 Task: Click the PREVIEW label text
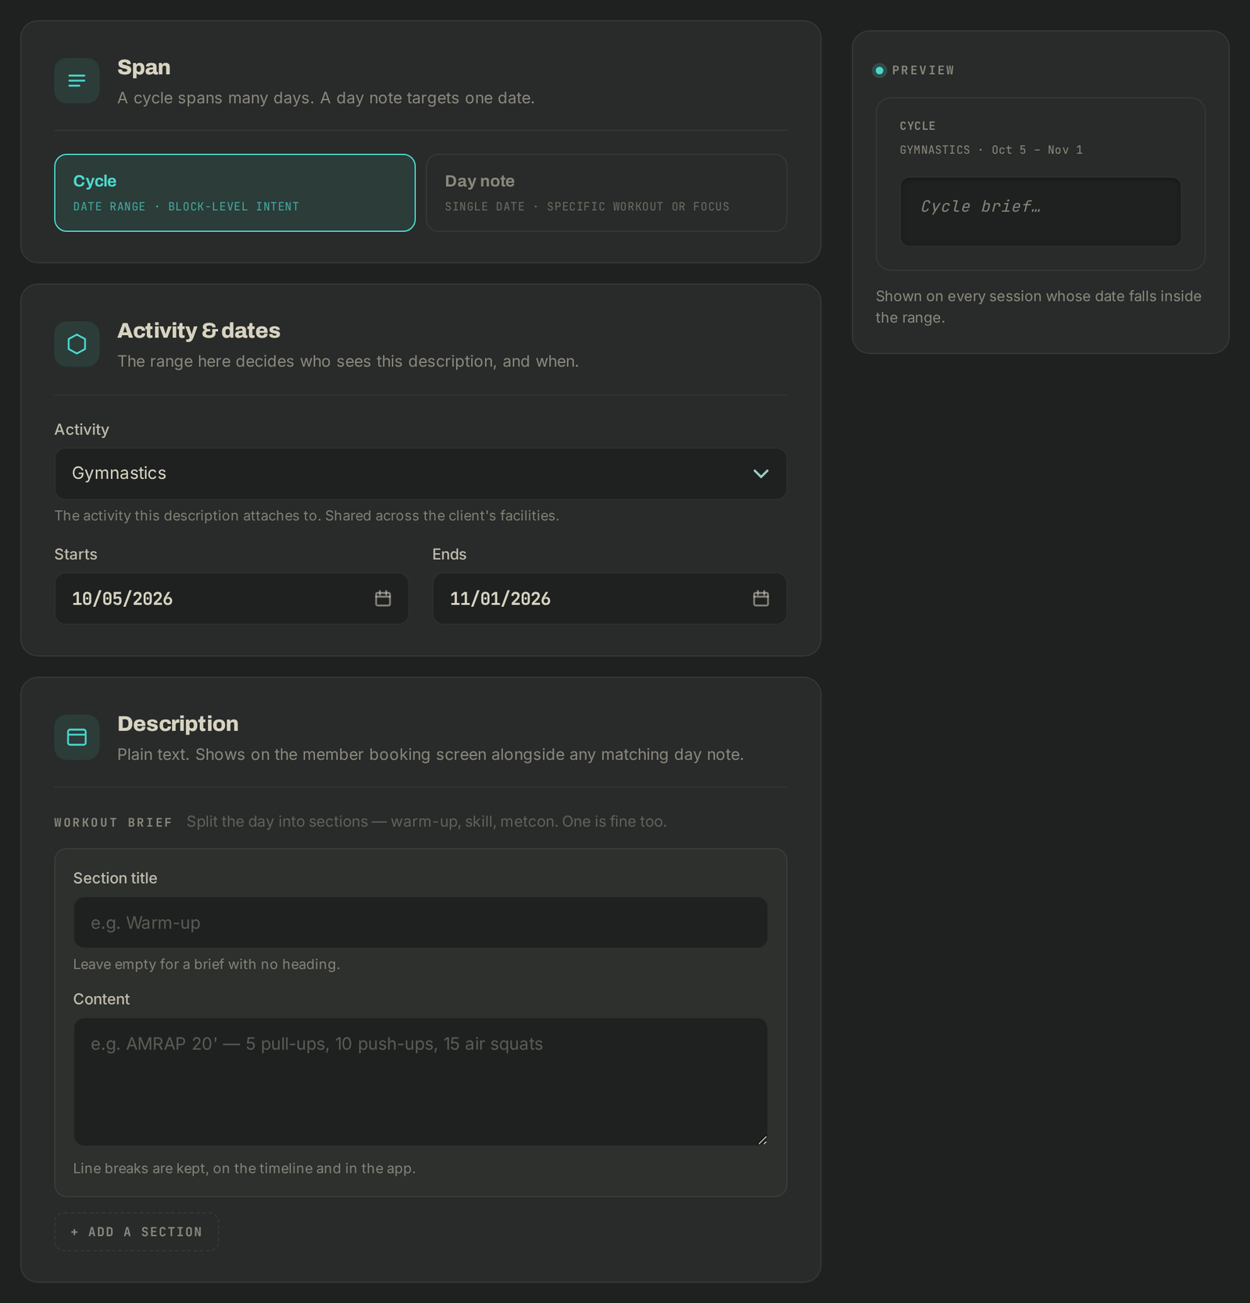click(923, 70)
